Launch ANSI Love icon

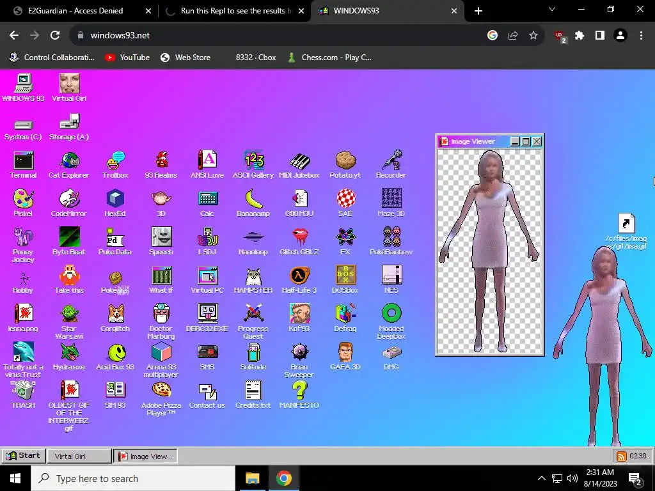click(x=207, y=165)
